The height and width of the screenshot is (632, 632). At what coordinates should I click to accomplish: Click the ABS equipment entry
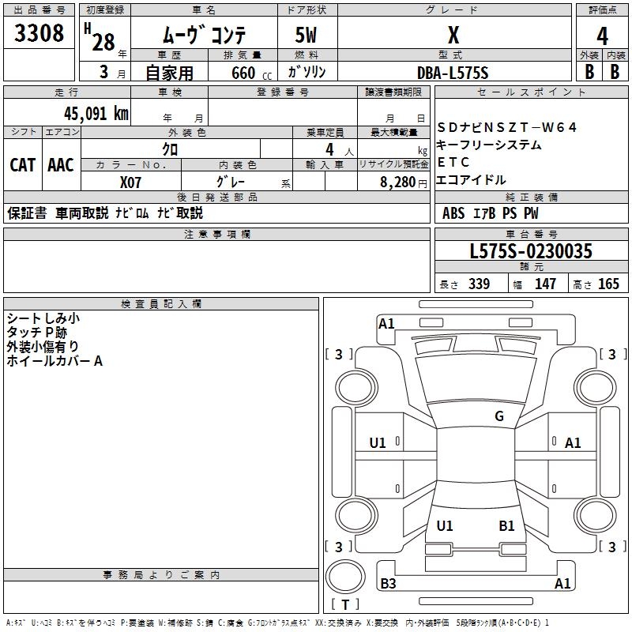453,213
